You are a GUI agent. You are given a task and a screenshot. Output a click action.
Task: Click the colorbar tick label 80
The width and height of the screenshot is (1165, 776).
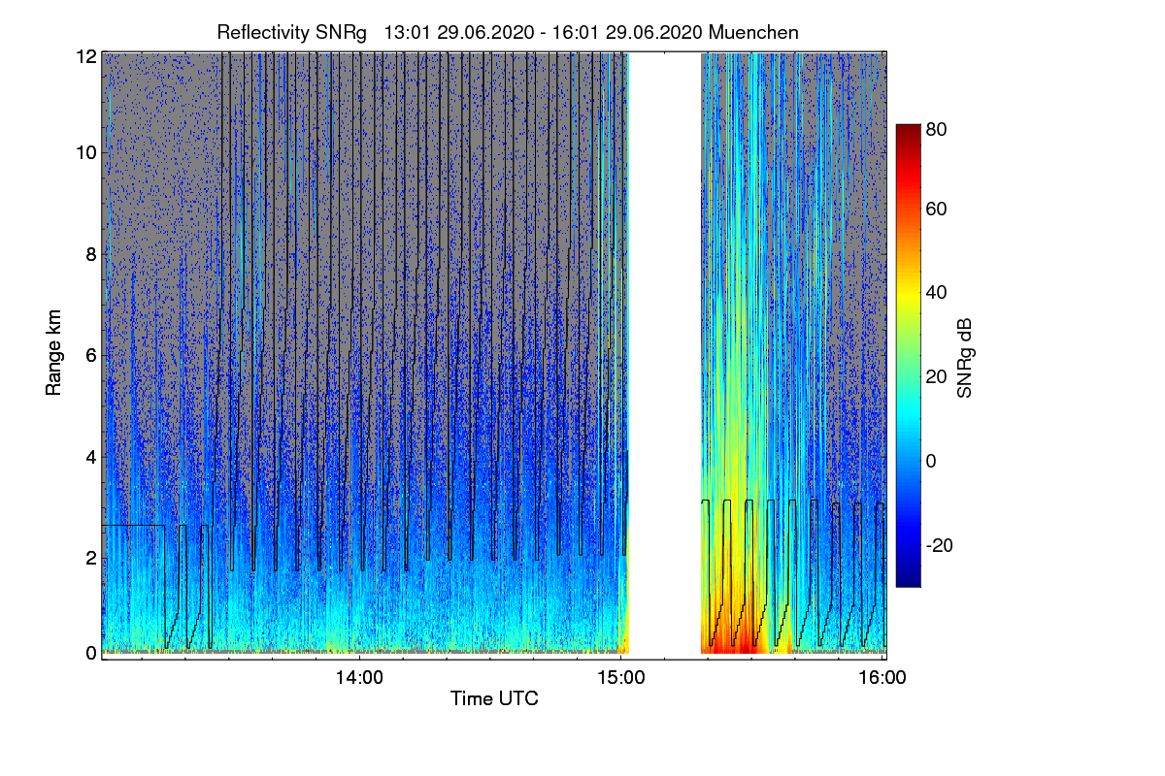[935, 126]
